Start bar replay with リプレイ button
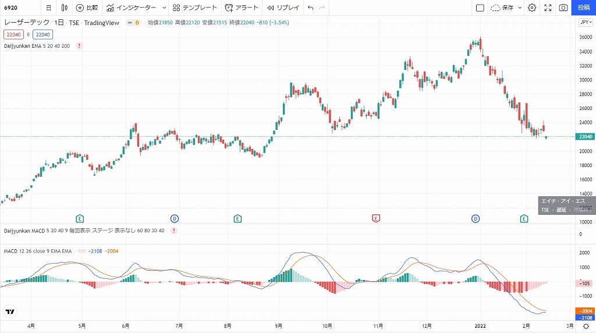 pyautogui.click(x=283, y=8)
